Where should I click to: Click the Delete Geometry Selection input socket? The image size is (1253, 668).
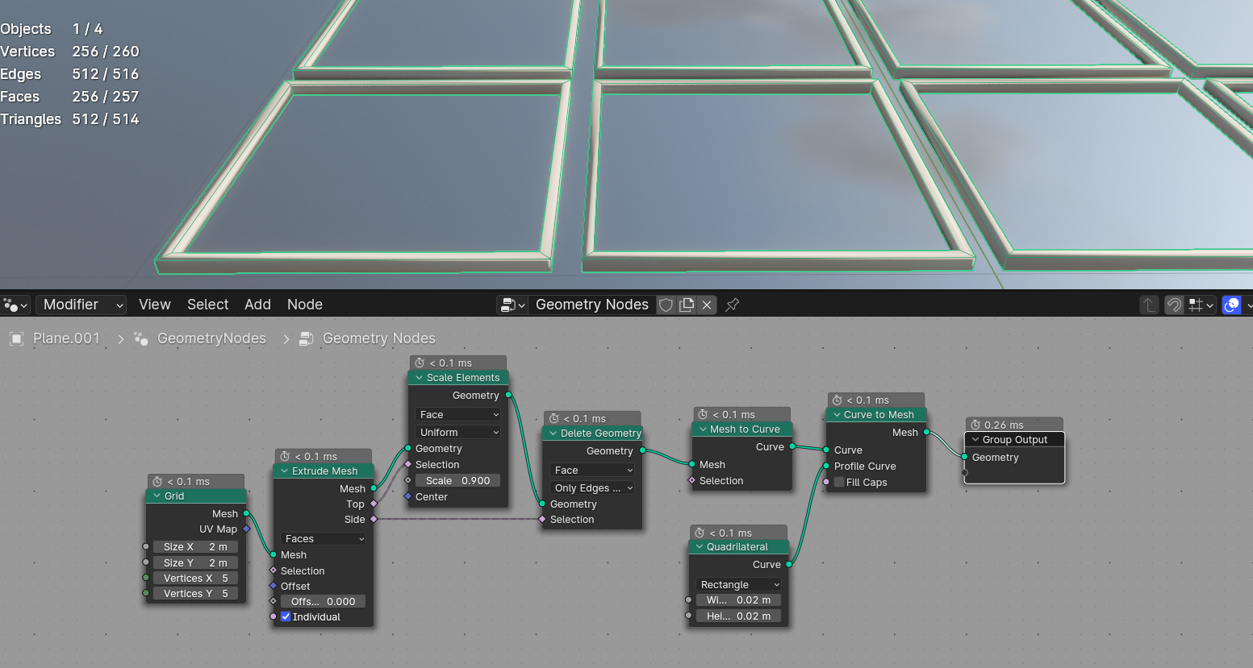click(x=542, y=520)
